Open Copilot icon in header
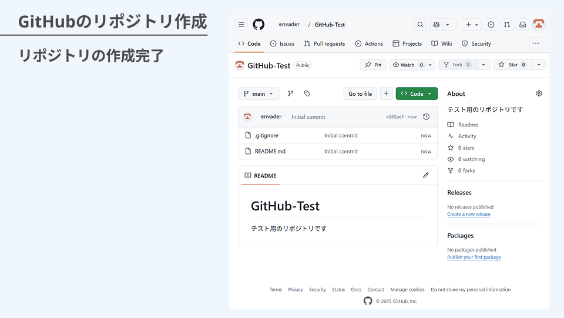This screenshot has height=318, width=564. 437,25
